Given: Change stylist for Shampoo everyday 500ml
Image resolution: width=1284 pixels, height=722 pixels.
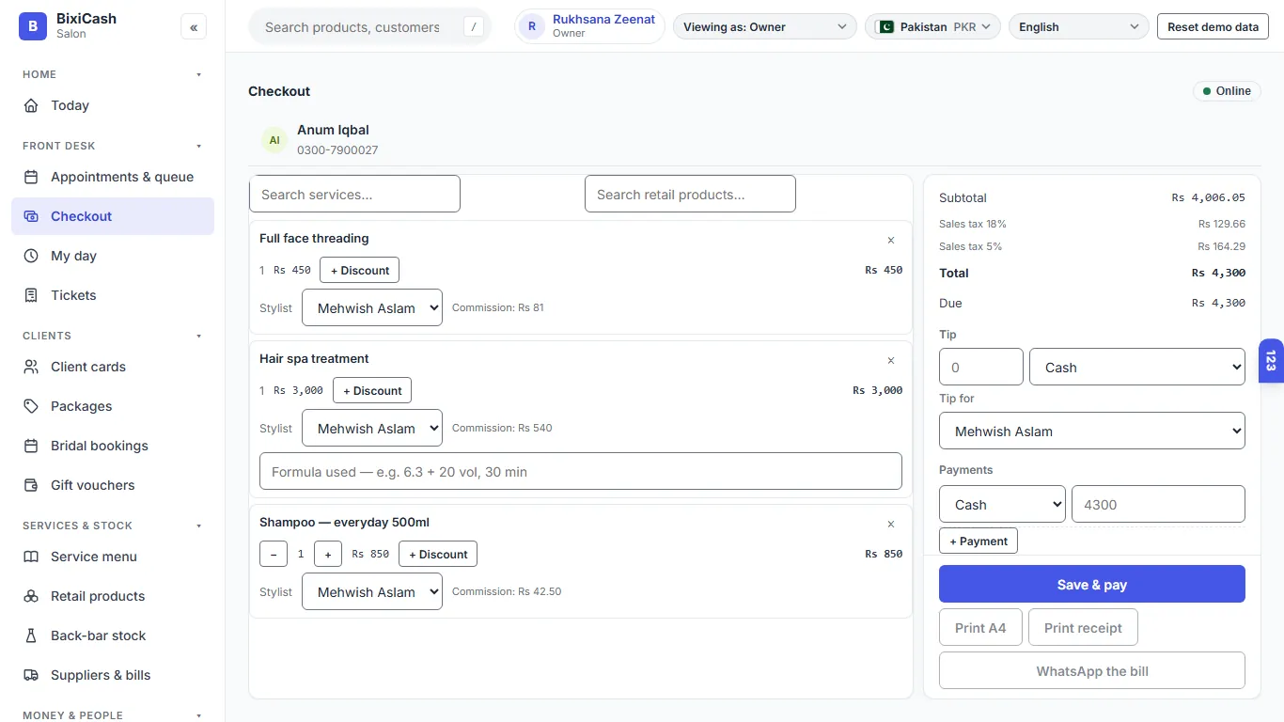Looking at the screenshot, I should pyautogui.click(x=372, y=591).
